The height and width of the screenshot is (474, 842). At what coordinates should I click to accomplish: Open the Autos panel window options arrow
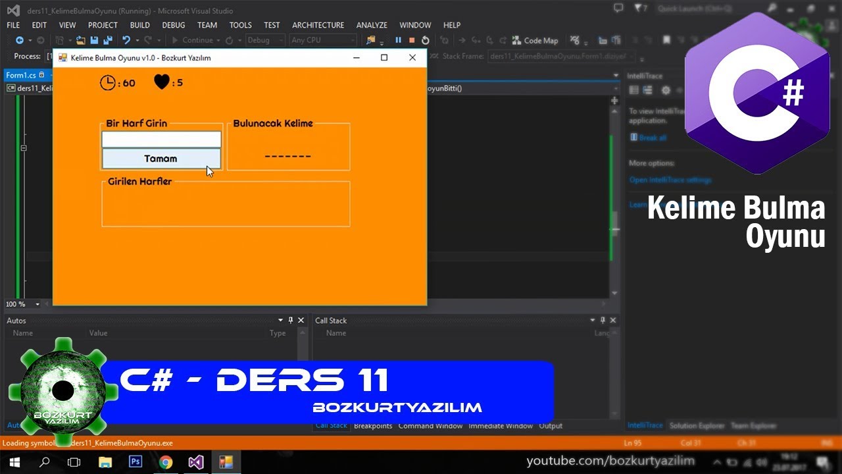click(280, 320)
